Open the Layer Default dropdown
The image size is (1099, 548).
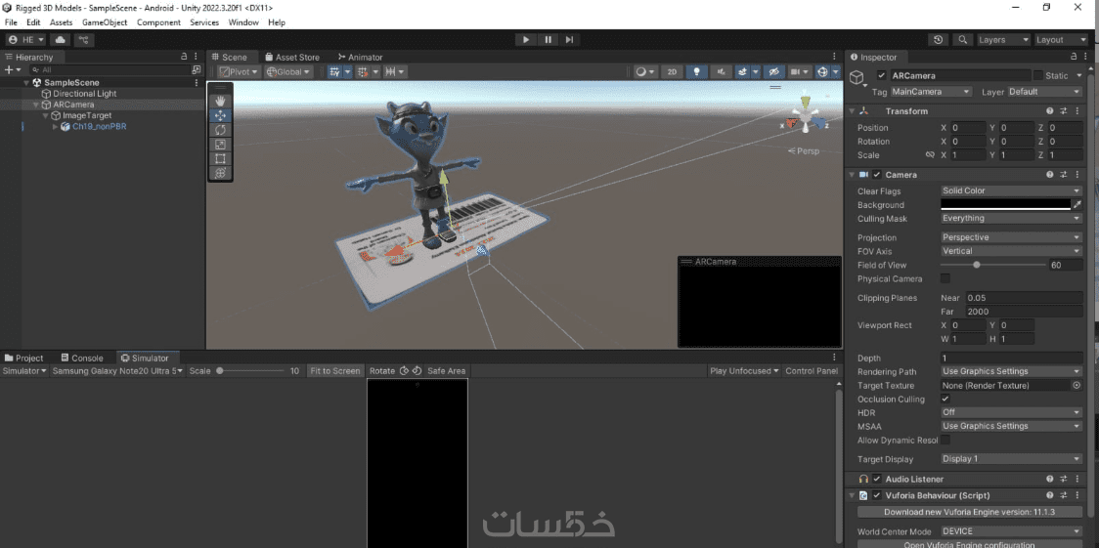coord(1044,92)
